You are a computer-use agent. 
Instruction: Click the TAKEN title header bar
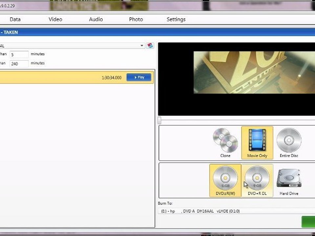(157, 32)
